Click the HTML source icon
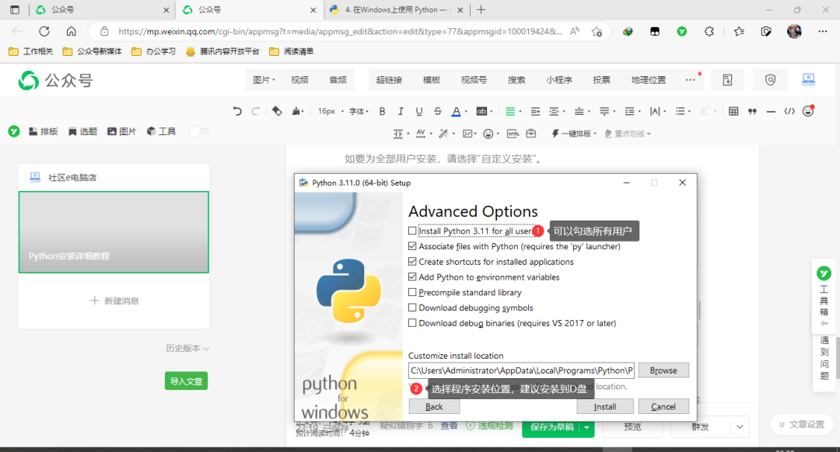The width and height of the screenshot is (840, 452). click(513, 134)
